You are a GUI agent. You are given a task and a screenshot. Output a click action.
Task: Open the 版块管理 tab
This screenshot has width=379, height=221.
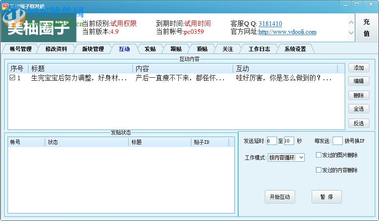93,49
